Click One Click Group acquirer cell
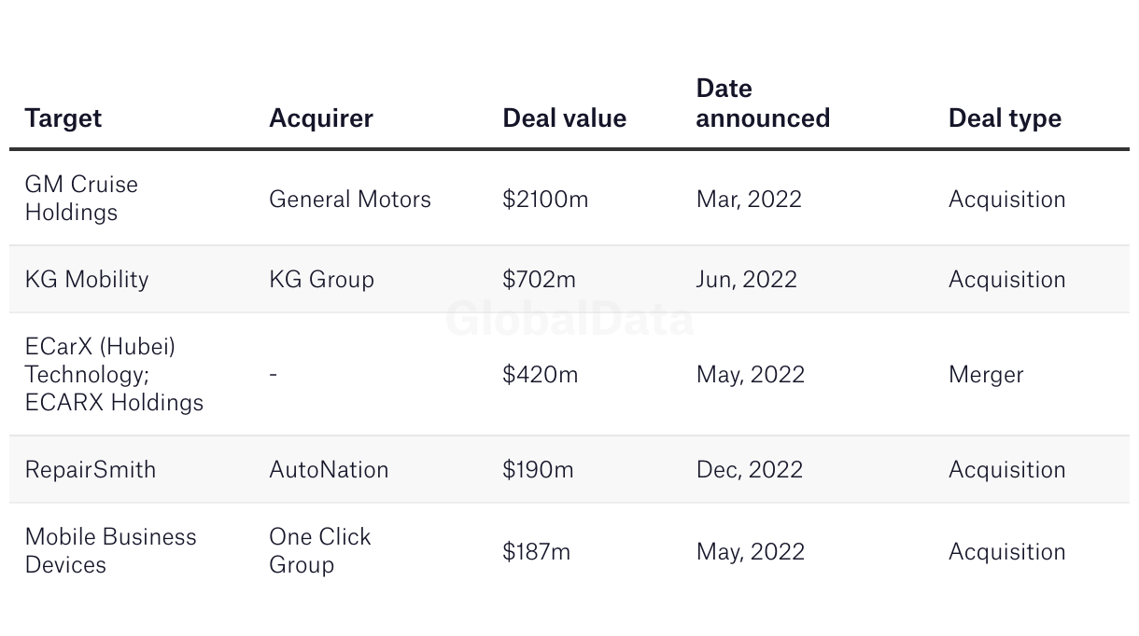 320,551
